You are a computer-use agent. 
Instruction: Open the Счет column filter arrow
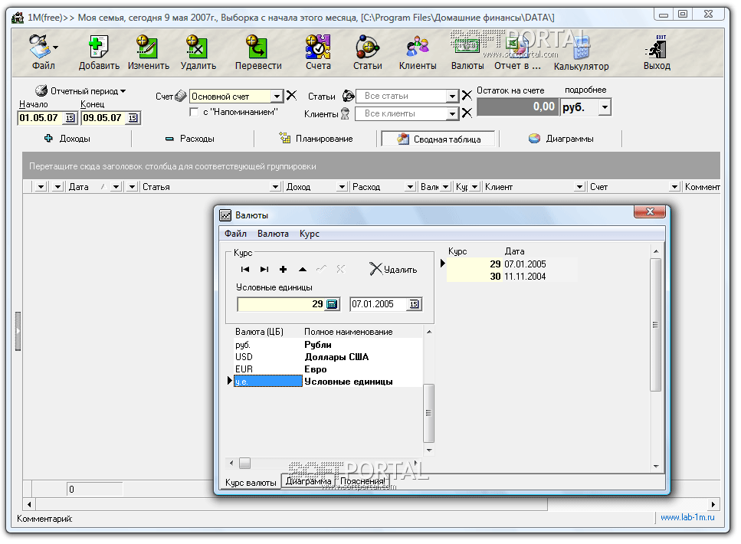674,187
